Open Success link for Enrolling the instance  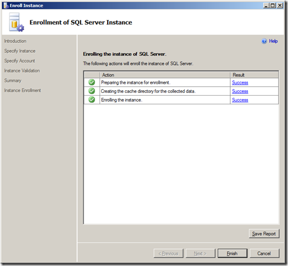pos(240,100)
